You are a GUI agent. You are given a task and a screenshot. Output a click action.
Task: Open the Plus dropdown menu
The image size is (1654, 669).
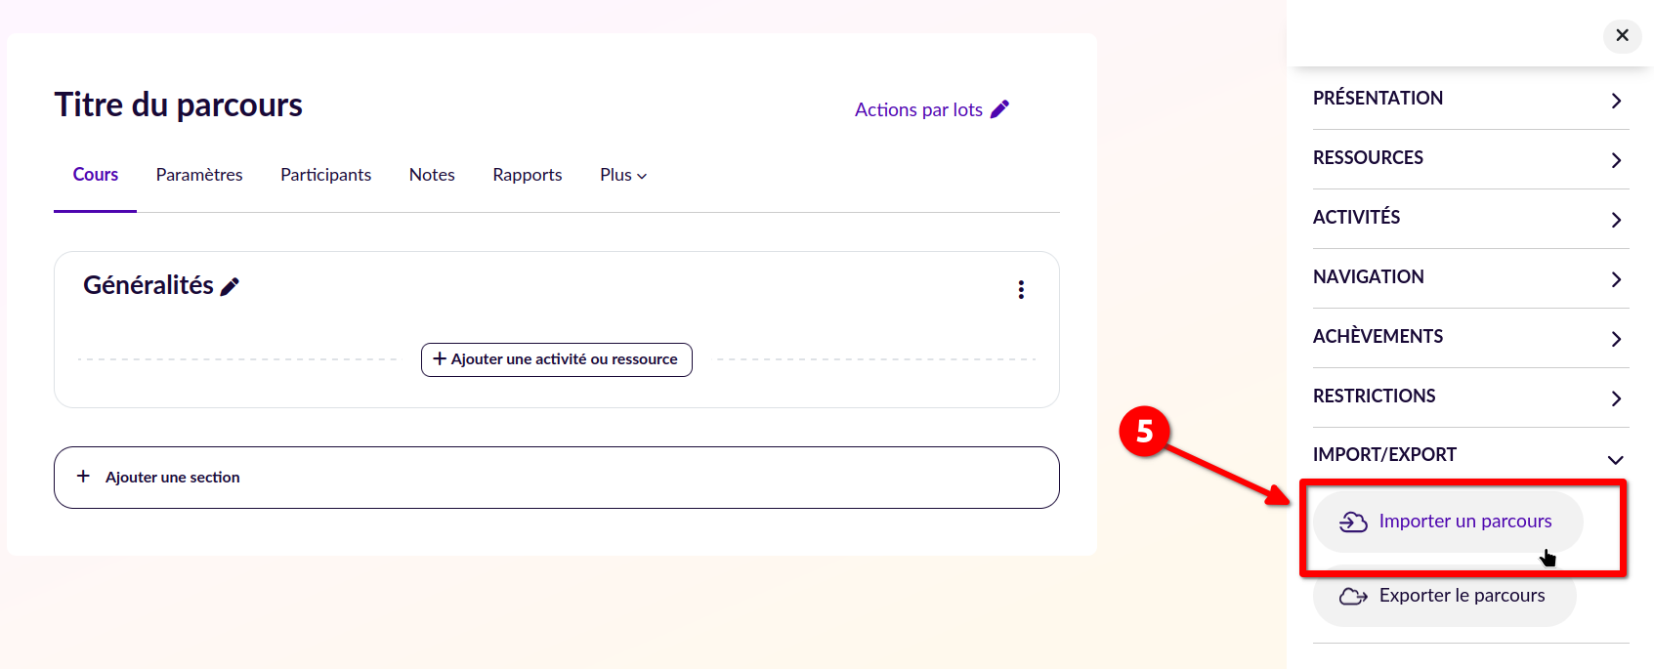623,175
